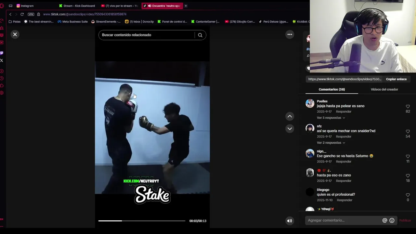The width and height of the screenshot is (416, 234).
Task: Switch to 'vivo por le stream' YouTube tab
Action: click(120, 6)
